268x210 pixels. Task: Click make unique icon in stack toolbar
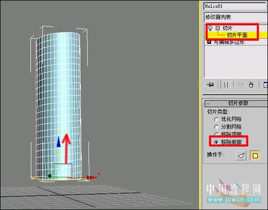(240, 85)
